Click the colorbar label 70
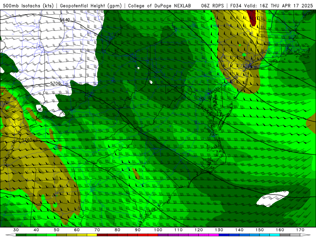Image resolution: width=316 pixels, height=237 pixels. click(97, 230)
